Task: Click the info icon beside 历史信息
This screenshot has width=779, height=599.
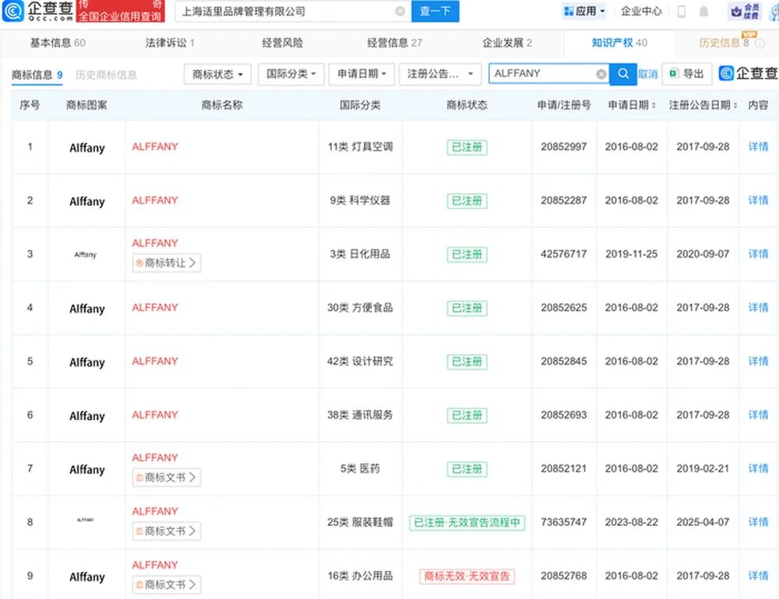Action: 760,44
